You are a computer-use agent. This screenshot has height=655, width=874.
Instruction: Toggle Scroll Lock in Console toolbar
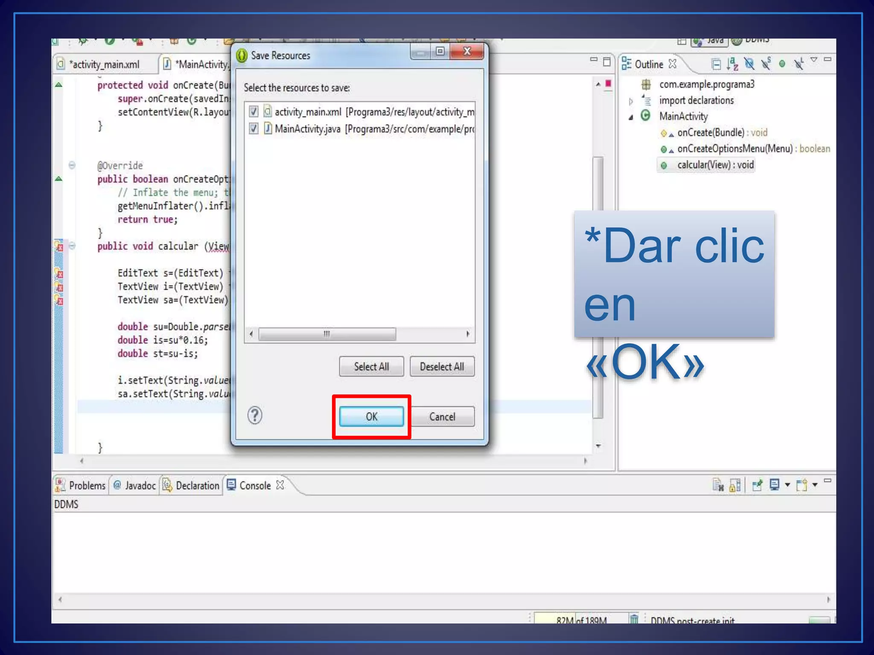tap(735, 485)
